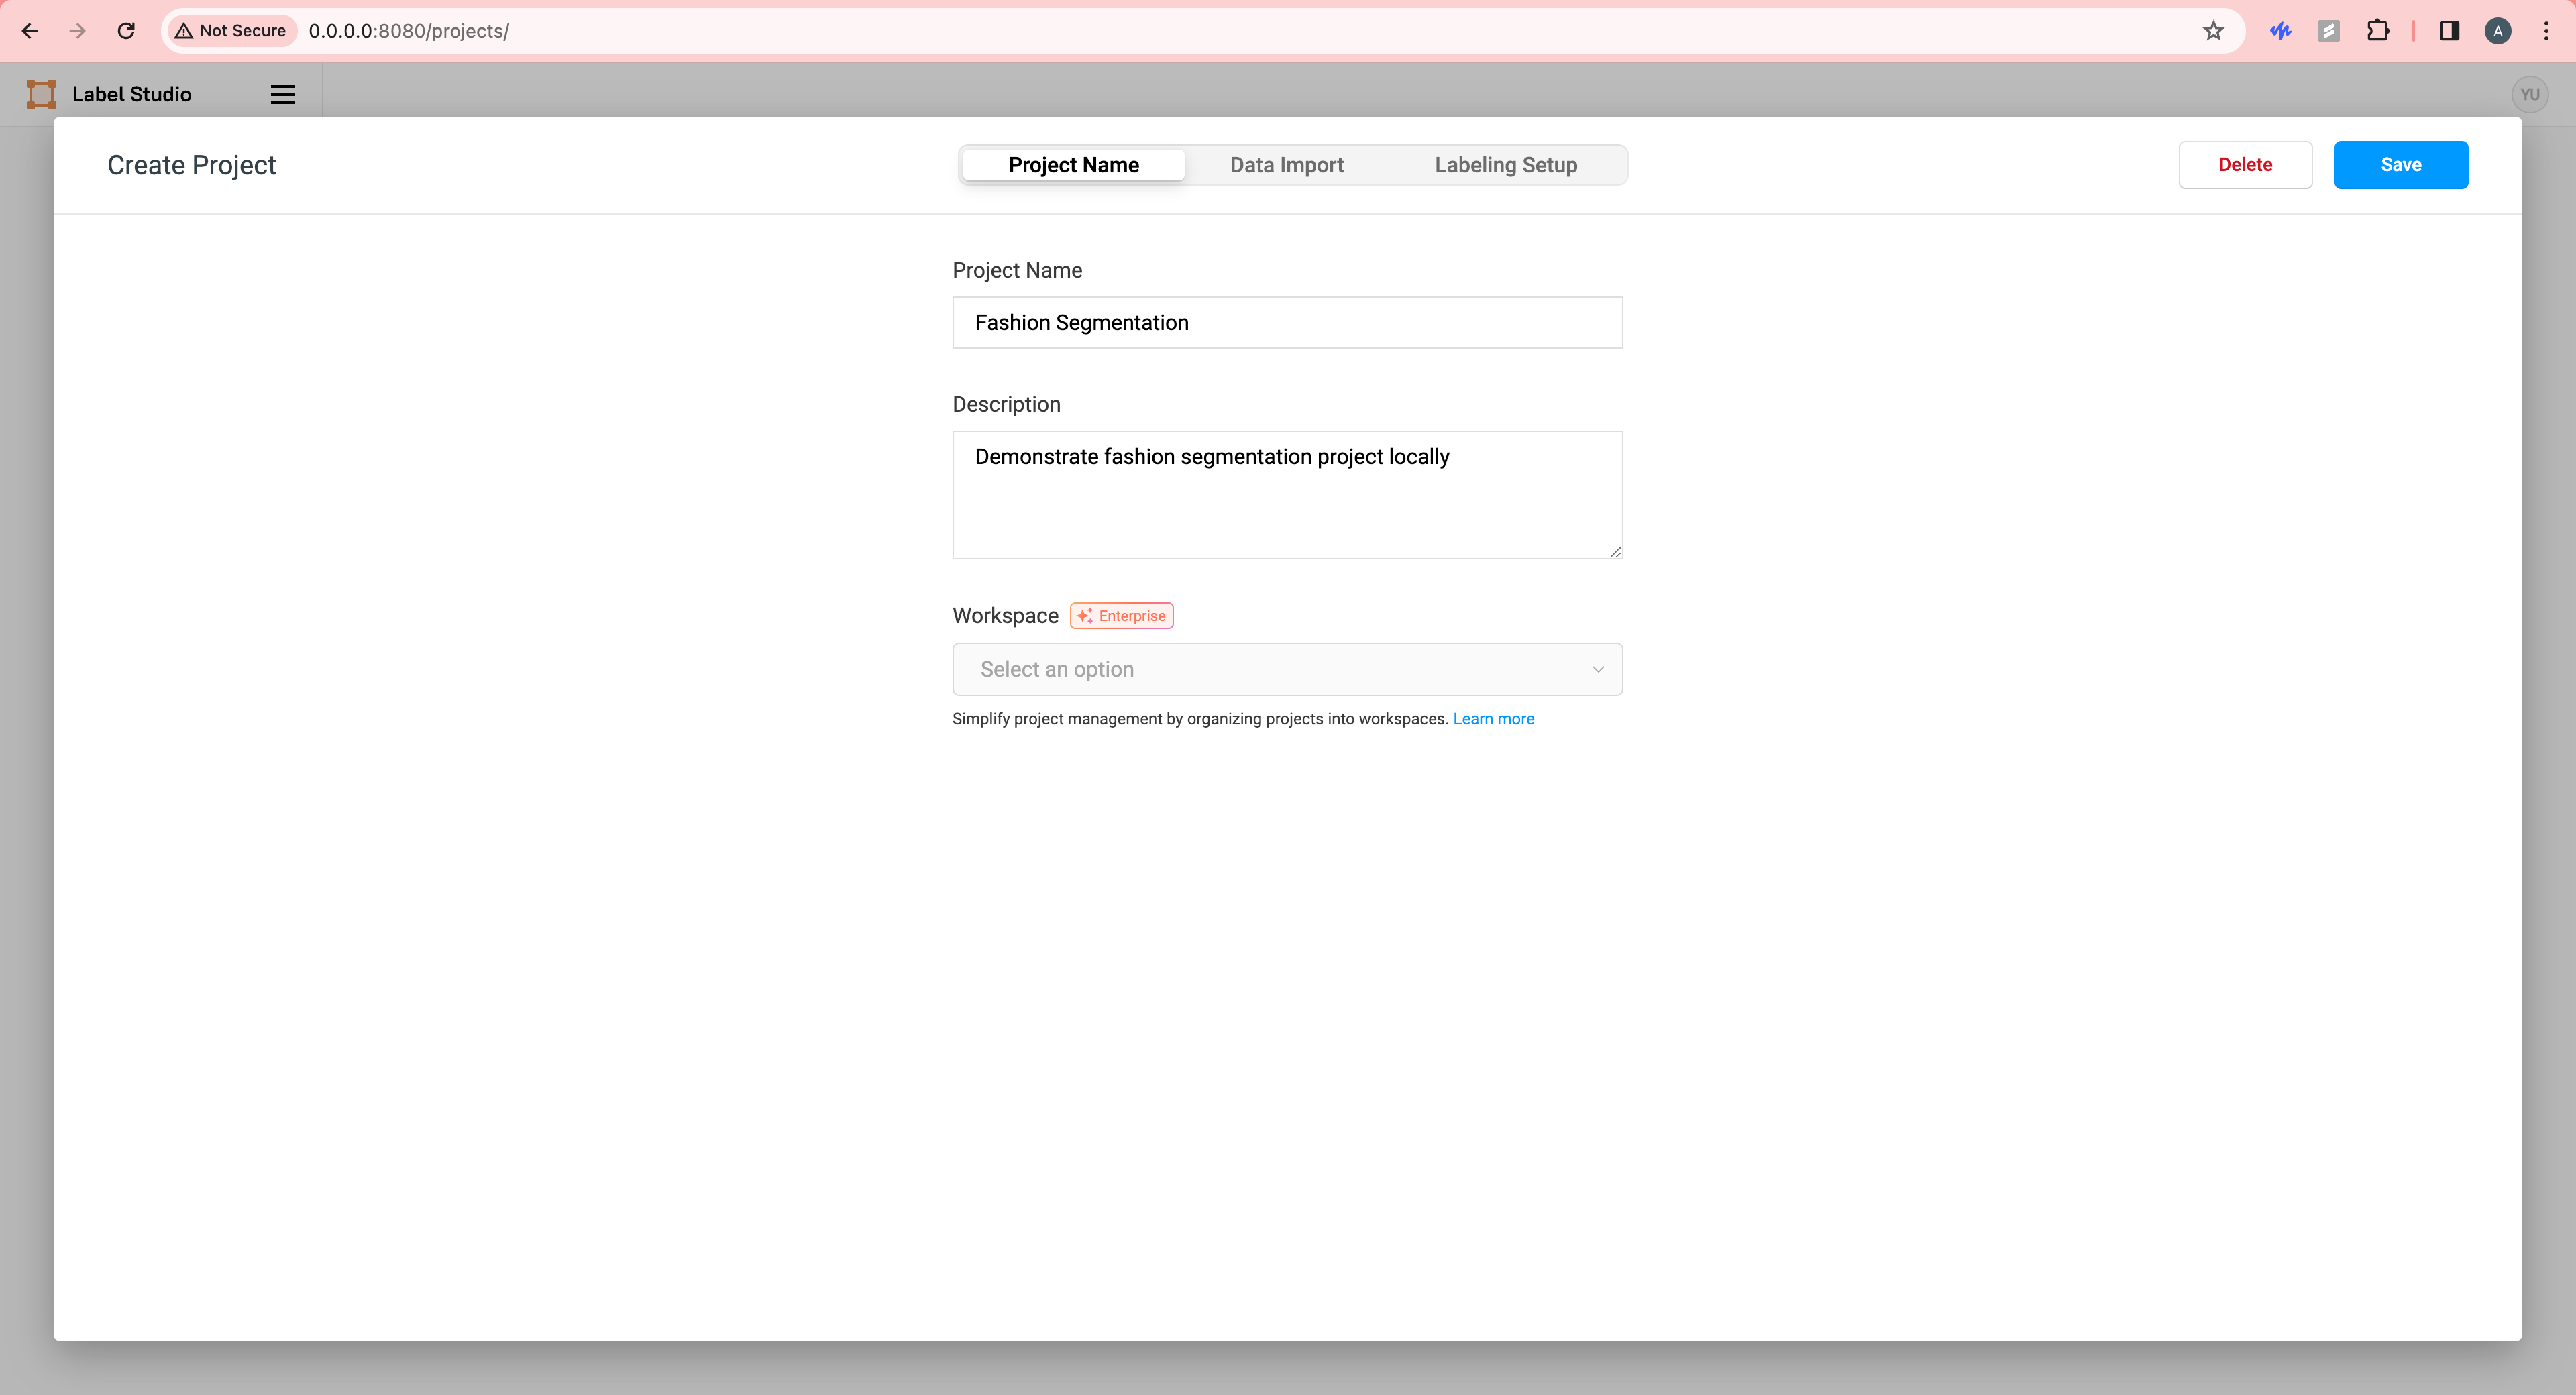Click the Label Studio logo icon
The image size is (2576, 1395).
(41, 94)
